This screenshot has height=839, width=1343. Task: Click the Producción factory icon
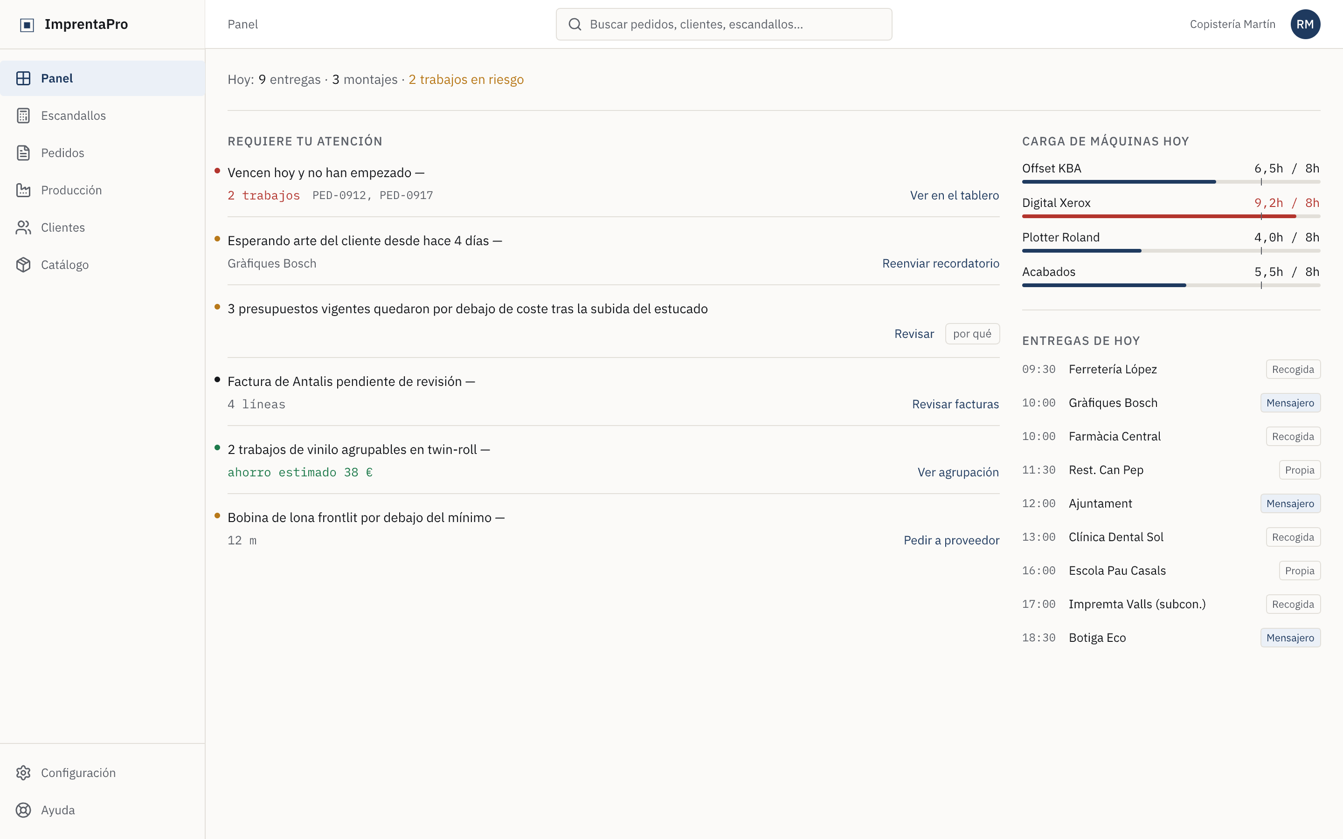23,190
